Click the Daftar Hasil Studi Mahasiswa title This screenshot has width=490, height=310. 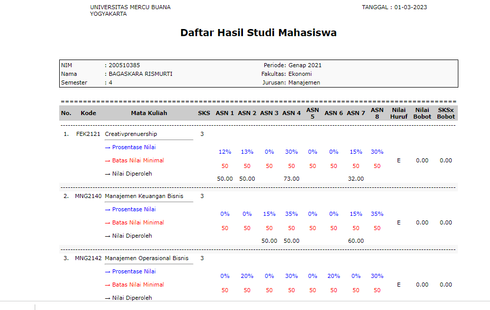[258, 33]
